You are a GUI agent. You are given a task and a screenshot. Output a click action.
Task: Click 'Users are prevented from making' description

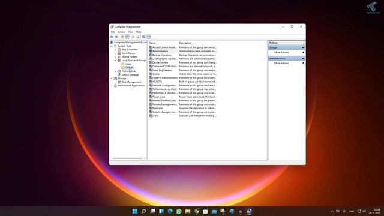point(197,116)
